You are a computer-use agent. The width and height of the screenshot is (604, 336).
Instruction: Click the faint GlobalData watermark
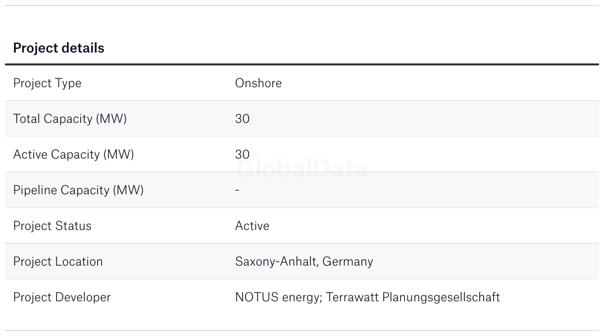click(x=302, y=169)
